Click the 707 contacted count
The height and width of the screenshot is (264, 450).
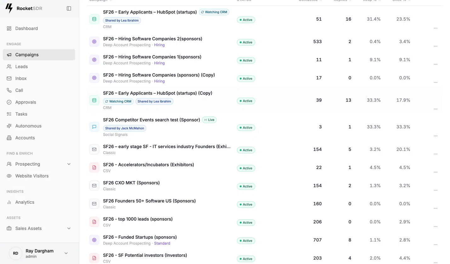coord(317,240)
